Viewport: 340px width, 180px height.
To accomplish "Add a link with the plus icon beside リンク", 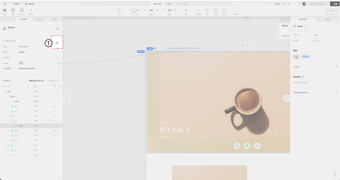I will click(x=336, y=67).
